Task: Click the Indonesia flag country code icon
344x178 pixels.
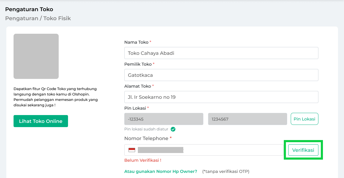Action: (x=132, y=150)
